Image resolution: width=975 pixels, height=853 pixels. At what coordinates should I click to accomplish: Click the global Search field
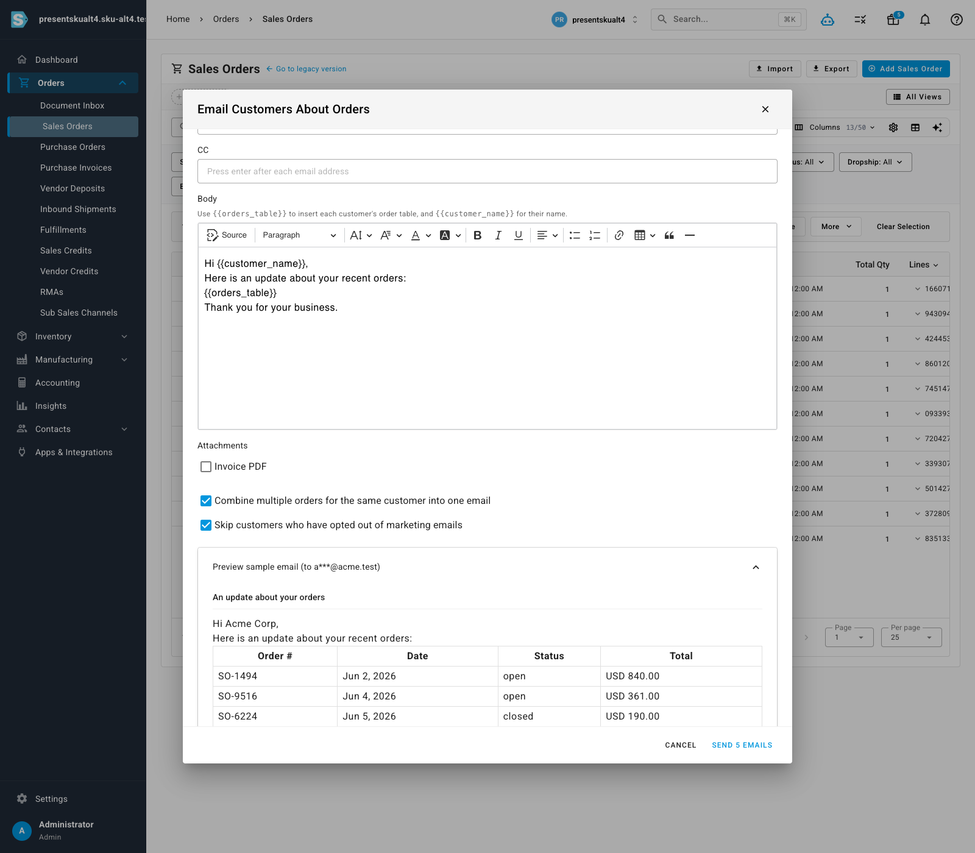[729, 19]
